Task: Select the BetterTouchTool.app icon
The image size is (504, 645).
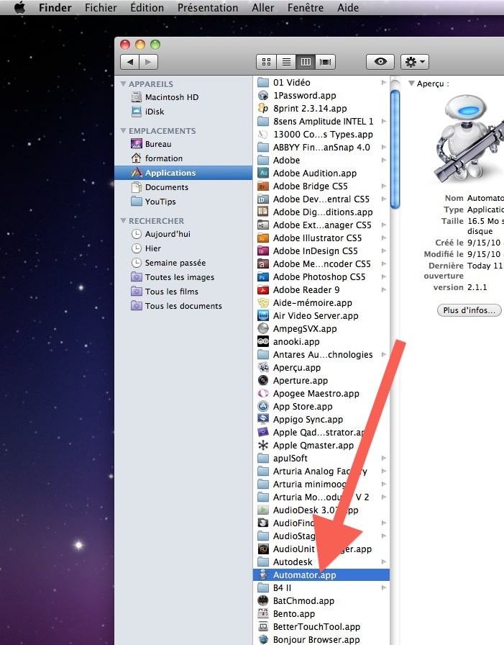Action: (x=263, y=627)
